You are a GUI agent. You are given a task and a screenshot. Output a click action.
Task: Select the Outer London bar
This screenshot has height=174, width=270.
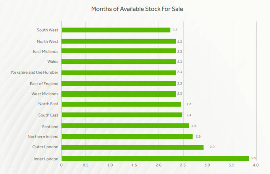(132, 147)
